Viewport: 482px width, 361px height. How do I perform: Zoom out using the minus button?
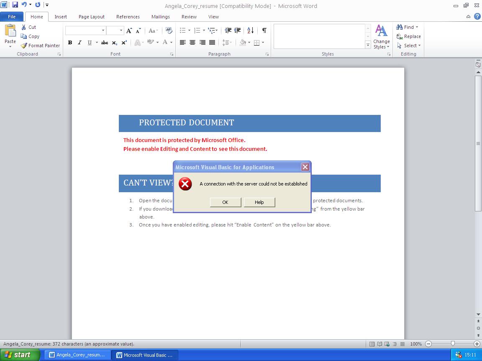(428, 344)
